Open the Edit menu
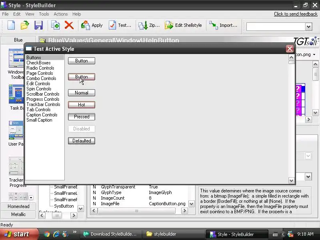 17,14
